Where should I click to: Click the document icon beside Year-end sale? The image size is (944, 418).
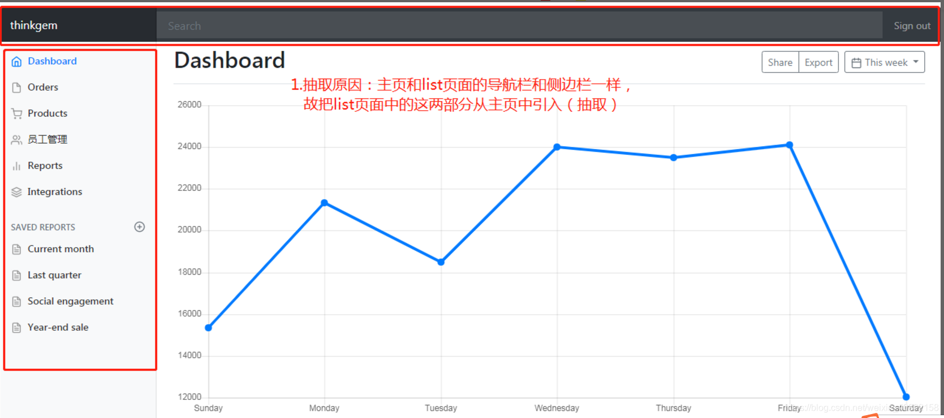point(16,328)
